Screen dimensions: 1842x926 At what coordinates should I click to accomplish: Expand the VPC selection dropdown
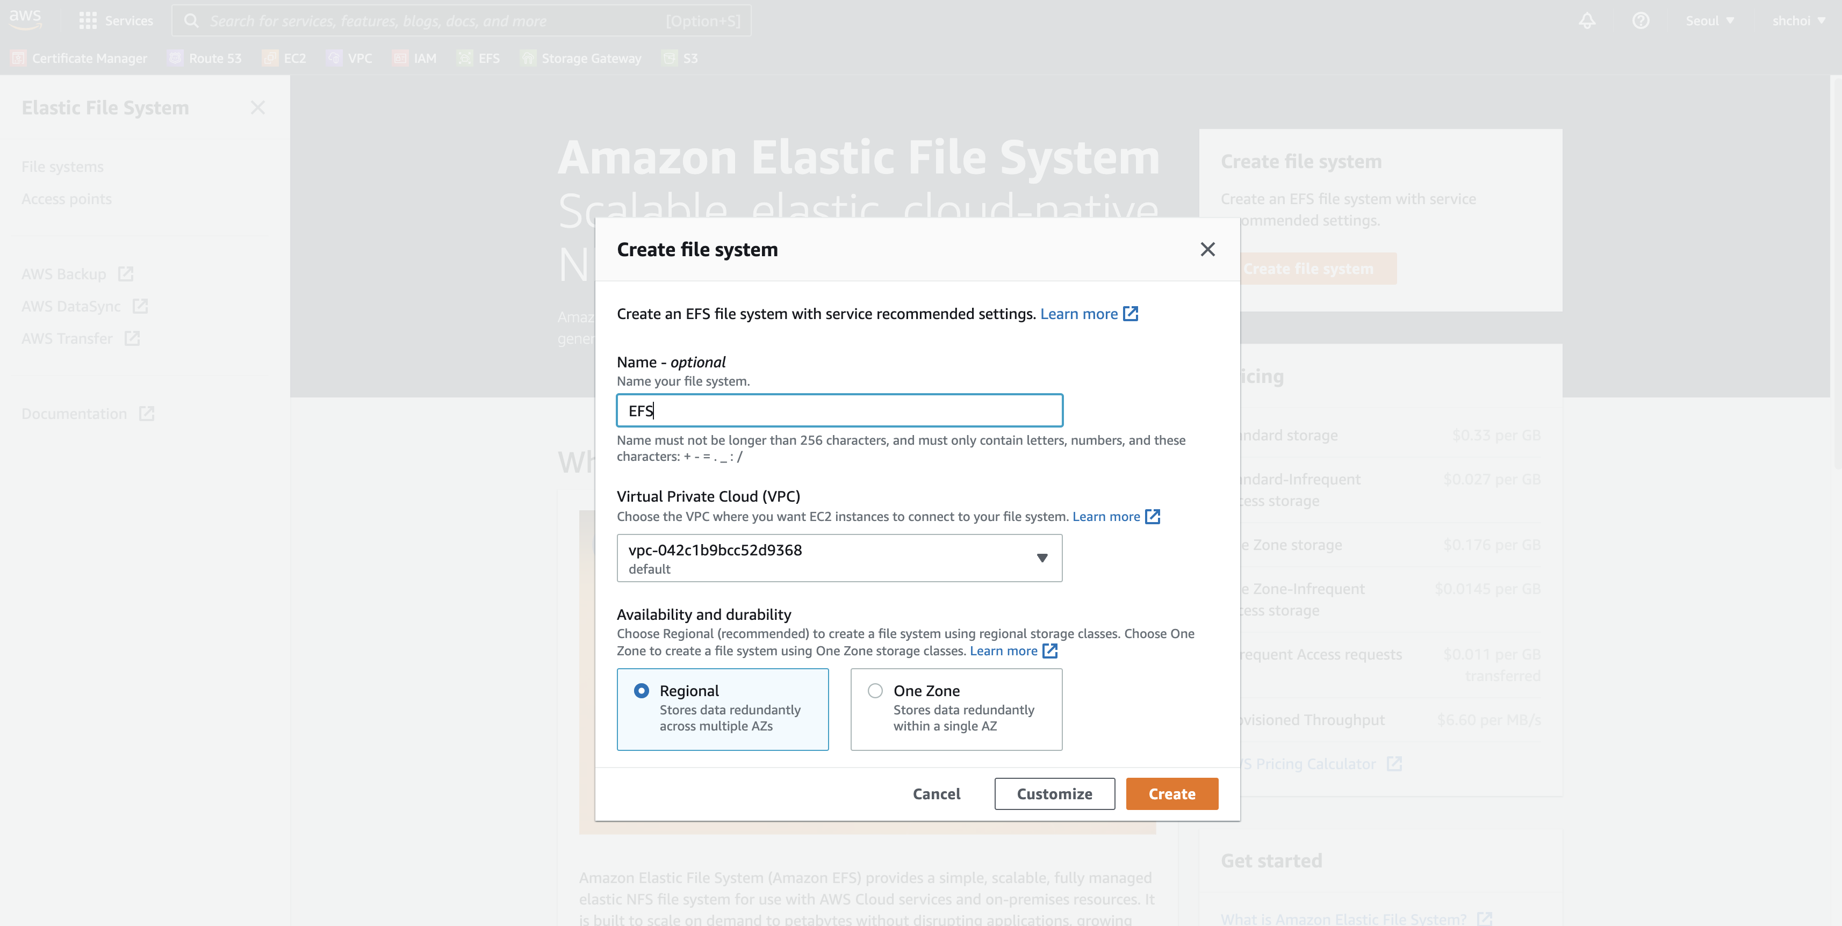[839, 558]
